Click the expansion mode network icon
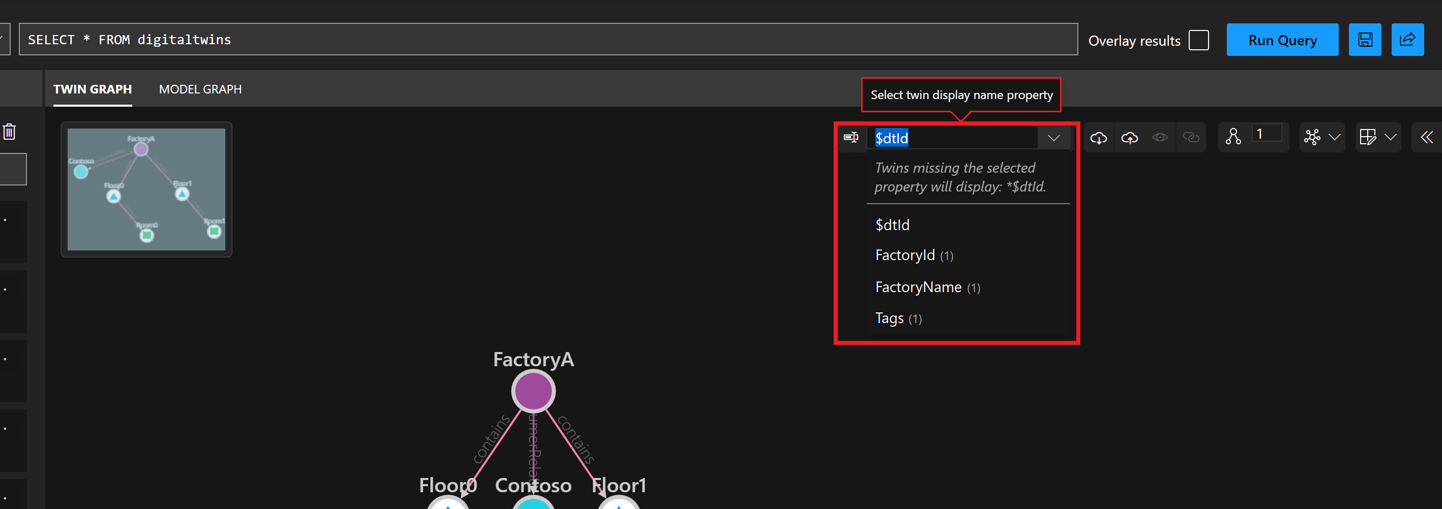The width and height of the screenshot is (1442, 509). tap(1313, 138)
